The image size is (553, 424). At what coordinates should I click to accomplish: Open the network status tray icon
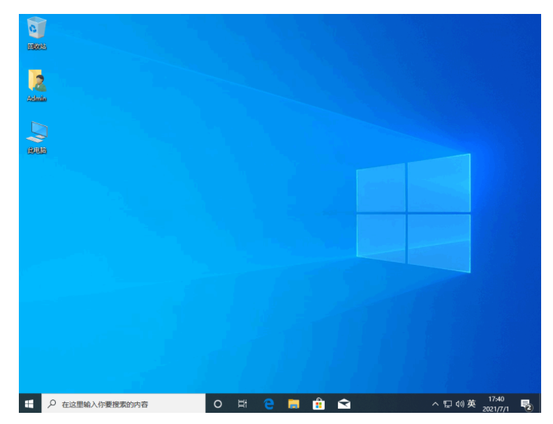coord(448,404)
